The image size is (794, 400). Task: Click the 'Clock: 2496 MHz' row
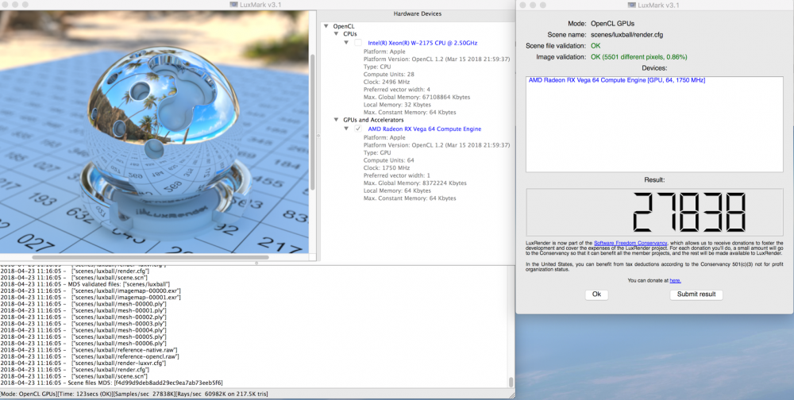pos(387,82)
